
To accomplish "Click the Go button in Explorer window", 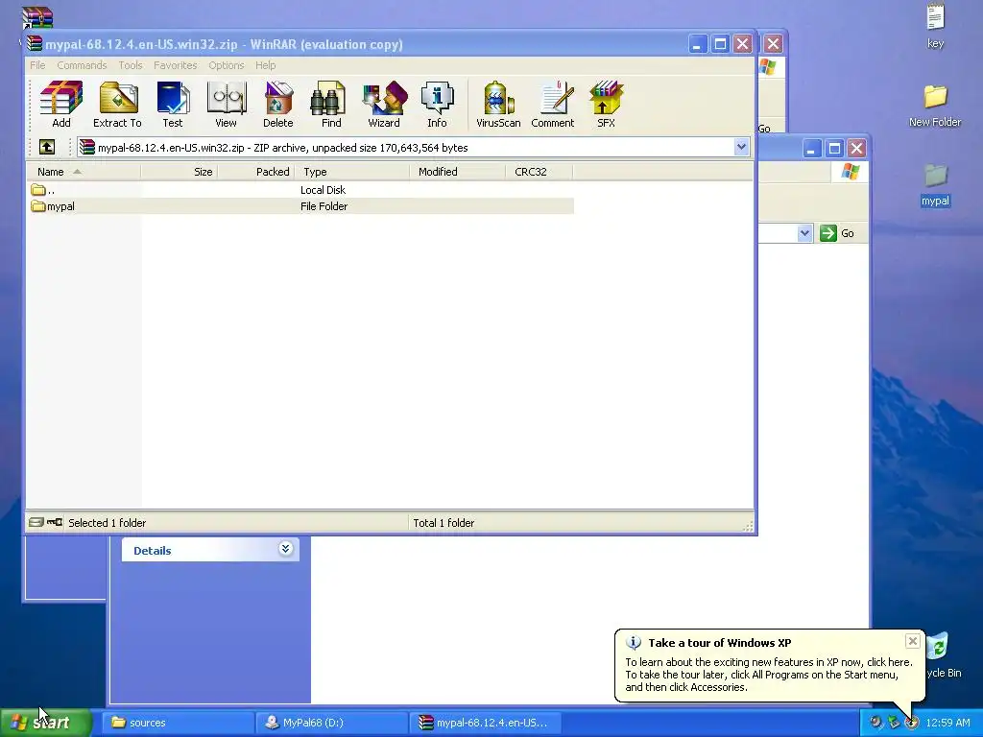I will [x=837, y=233].
